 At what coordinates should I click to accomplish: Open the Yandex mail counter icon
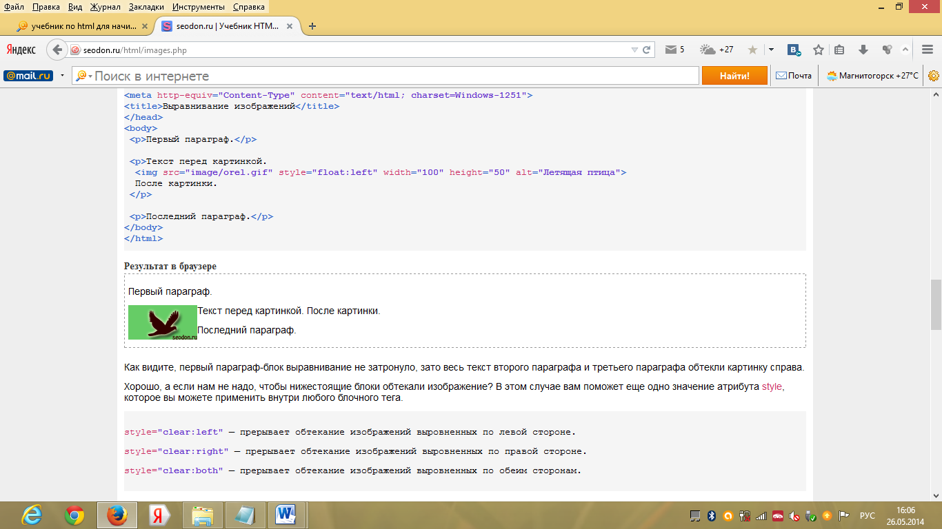point(674,50)
